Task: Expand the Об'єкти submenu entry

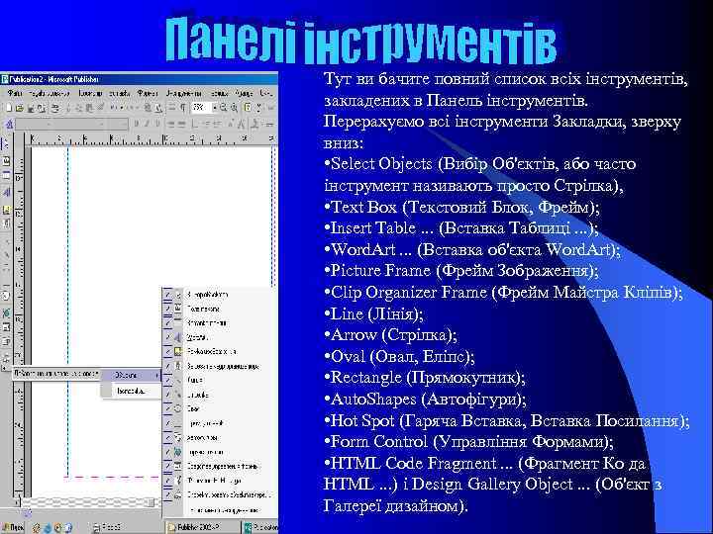Action: [x=131, y=375]
